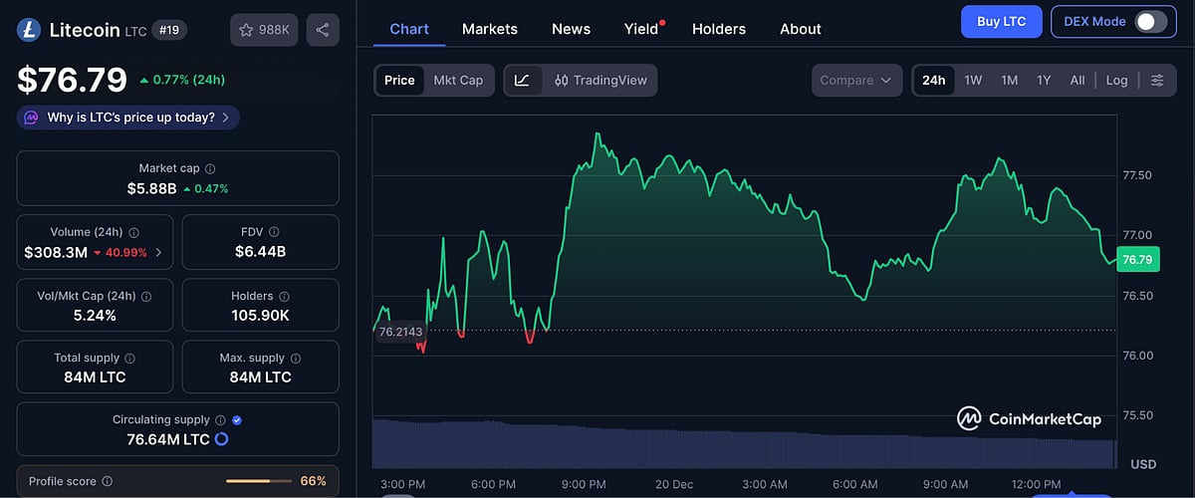The width and height of the screenshot is (1195, 498).
Task: Click the USD currency label
Action: point(1143,464)
